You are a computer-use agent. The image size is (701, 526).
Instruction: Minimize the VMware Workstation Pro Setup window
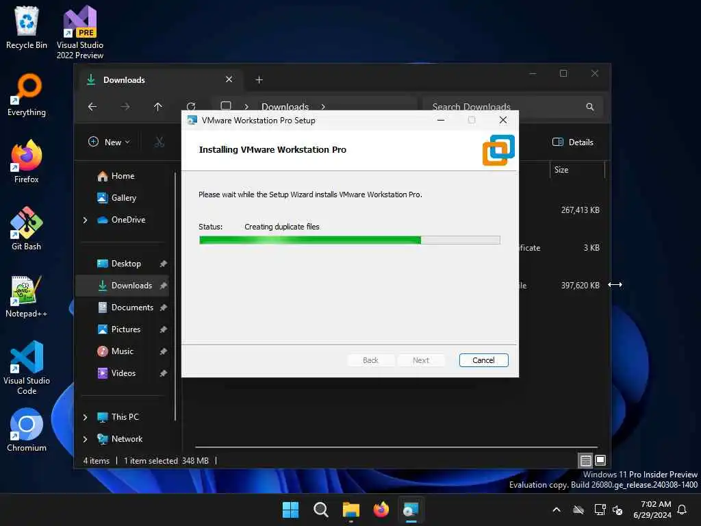click(x=441, y=121)
